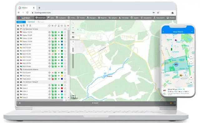The height and width of the screenshot is (123, 200).
Task: Uncheck the Citaro 4 unit checkbox
Action: point(18,95)
